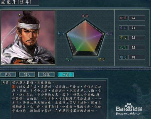The image size is (151, 119).
Task: Click the 武力 stat label box
Action: (x=123, y=28)
